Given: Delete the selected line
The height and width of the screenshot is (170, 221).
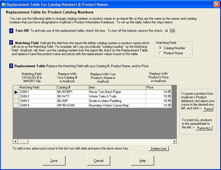Looking at the screenshot, I should (158, 149).
